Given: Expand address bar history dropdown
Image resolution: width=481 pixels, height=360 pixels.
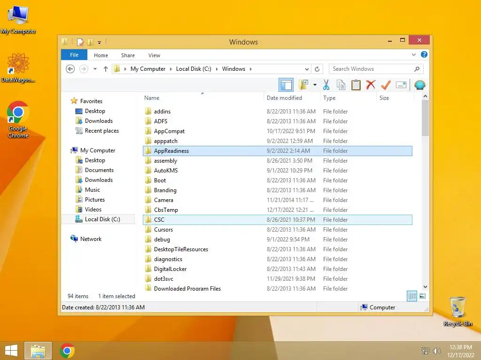Looking at the screenshot, I should click(x=307, y=69).
